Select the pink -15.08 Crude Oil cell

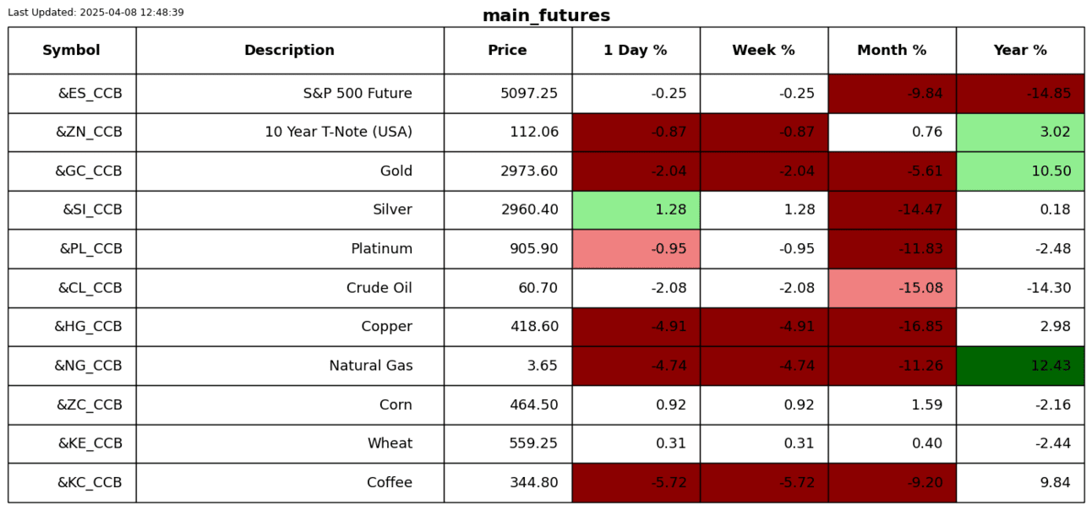pos(892,288)
